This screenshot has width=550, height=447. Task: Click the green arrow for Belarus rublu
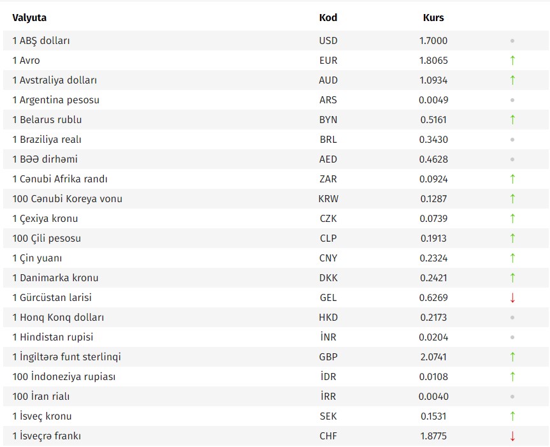pyautogui.click(x=512, y=120)
